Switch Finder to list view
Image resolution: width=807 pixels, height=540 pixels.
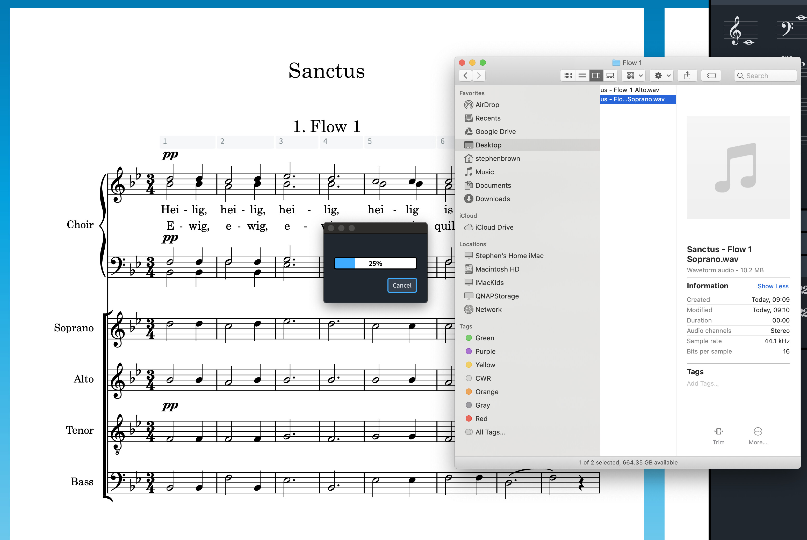pyautogui.click(x=582, y=76)
